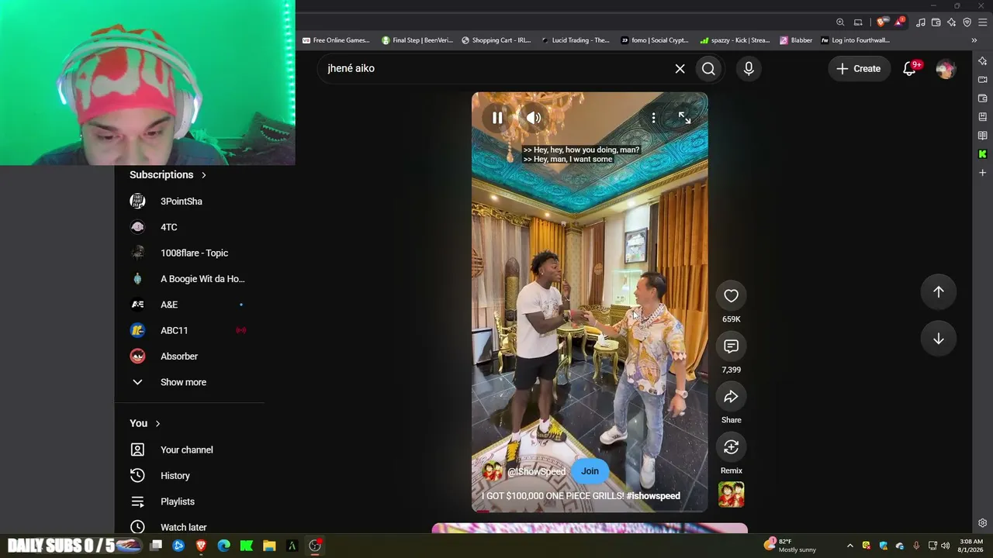Image resolution: width=993 pixels, height=558 pixels.
Task: Click the #ishowspeed hashtag
Action: 653,496
